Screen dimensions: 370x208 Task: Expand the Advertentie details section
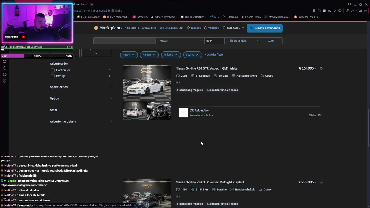[x=81, y=122]
